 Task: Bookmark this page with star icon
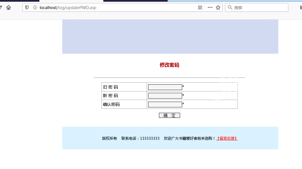[x=218, y=8]
